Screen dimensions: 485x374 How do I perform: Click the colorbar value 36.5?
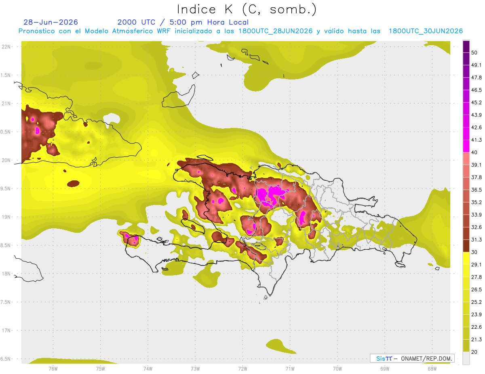tap(477, 190)
